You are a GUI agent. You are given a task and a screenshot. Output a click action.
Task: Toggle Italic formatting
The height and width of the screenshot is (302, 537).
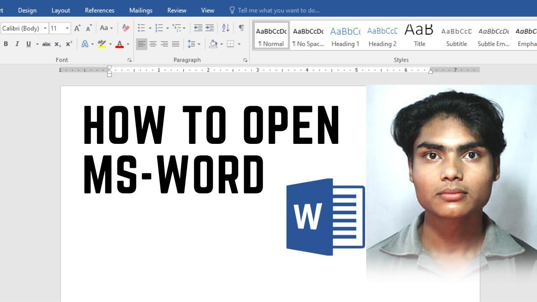point(17,44)
